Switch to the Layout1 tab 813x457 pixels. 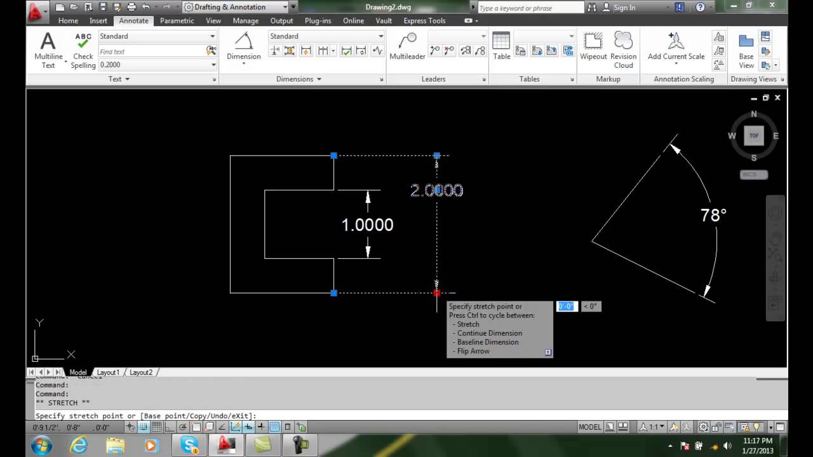[x=108, y=373]
